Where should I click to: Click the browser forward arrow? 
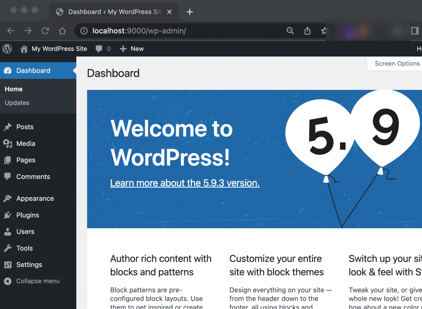(x=28, y=31)
